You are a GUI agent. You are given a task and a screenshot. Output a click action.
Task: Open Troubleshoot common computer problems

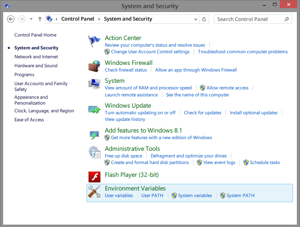click(243, 52)
